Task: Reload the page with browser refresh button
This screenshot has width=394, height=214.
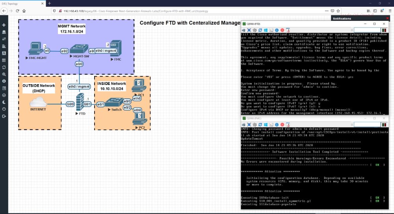Action: click(17, 11)
